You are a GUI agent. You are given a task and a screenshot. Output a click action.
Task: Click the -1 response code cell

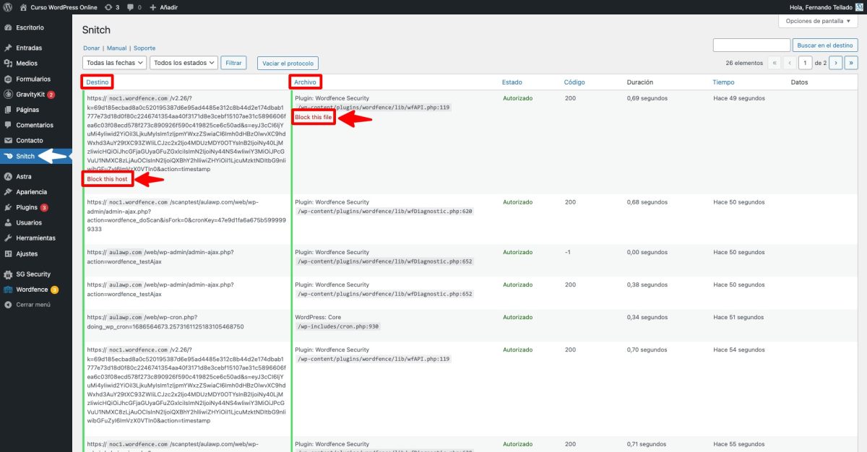point(568,252)
